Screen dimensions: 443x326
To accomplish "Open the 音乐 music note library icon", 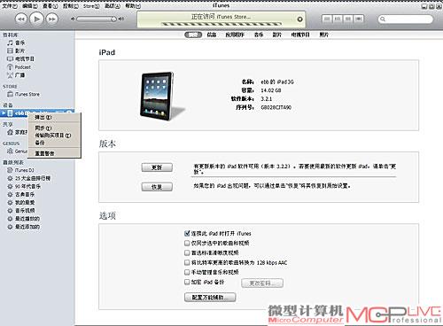I will point(10,43).
